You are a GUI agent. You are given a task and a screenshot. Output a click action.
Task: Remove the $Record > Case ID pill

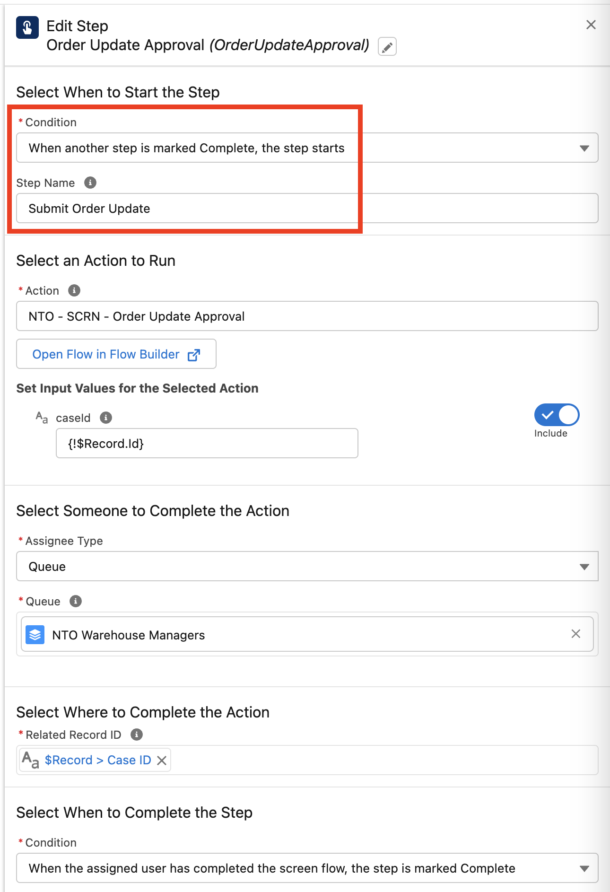pyautogui.click(x=162, y=761)
